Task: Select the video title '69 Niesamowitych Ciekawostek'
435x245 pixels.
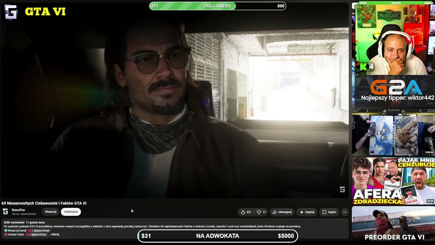Action: tap(44, 203)
